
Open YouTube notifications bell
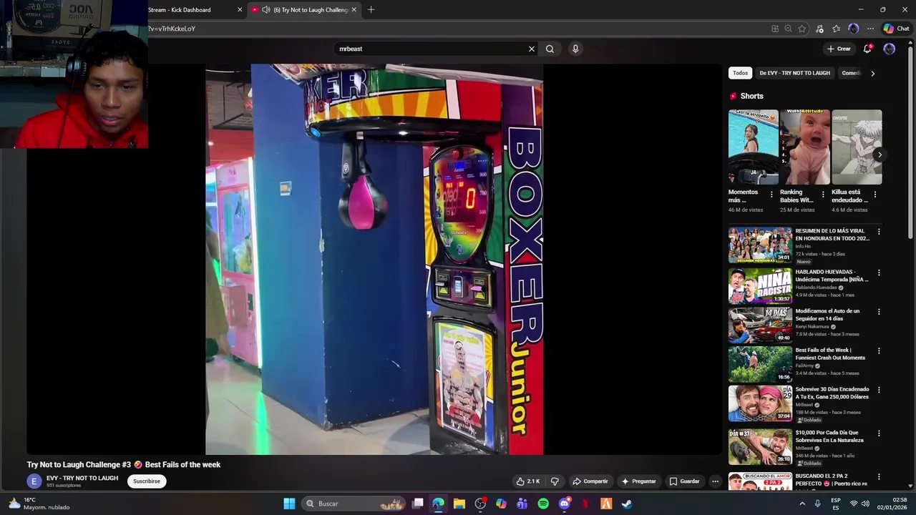(x=867, y=49)
